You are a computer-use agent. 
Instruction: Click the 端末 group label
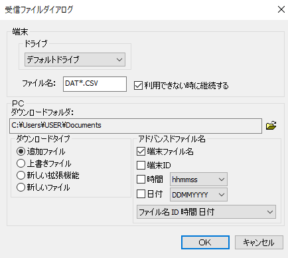coord(20,32)
